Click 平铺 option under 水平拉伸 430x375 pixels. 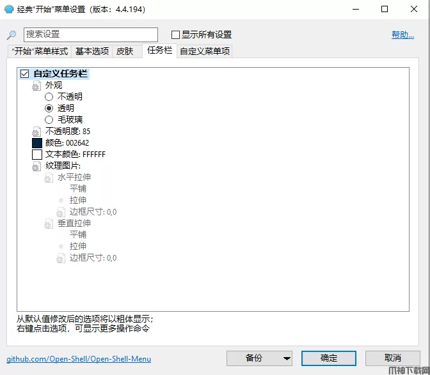[x=78, y=188]
